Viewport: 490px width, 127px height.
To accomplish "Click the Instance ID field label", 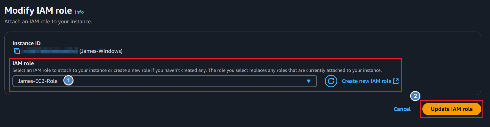I will point(27,43).
